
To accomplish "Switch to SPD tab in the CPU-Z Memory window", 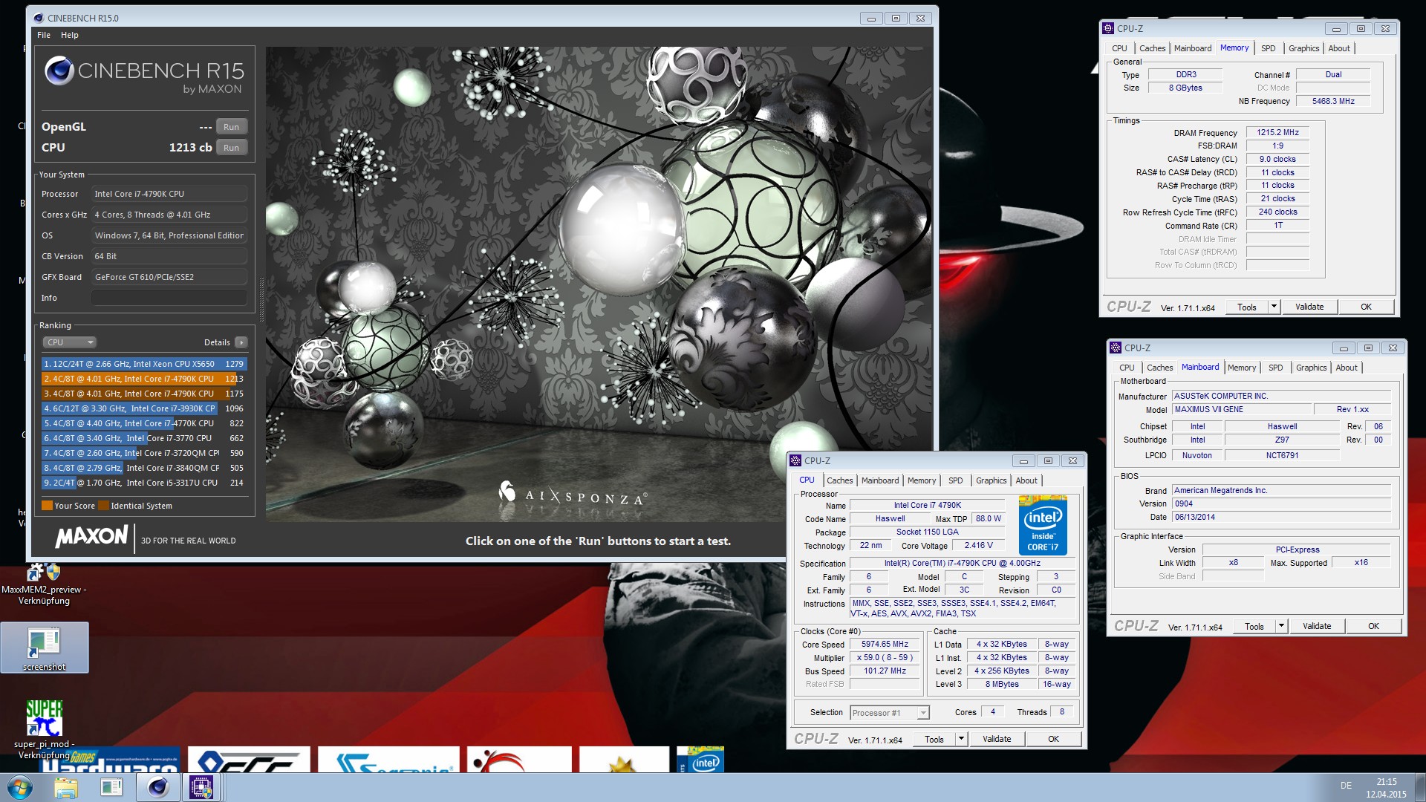I will pos(1269,48).
